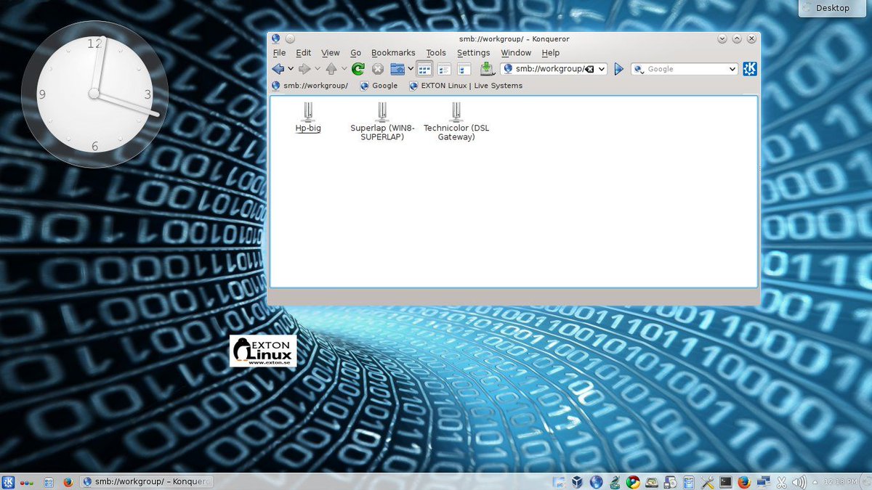Open the Help menu
This screenshot has width=872, height=490.
click(x=551, y=53)
